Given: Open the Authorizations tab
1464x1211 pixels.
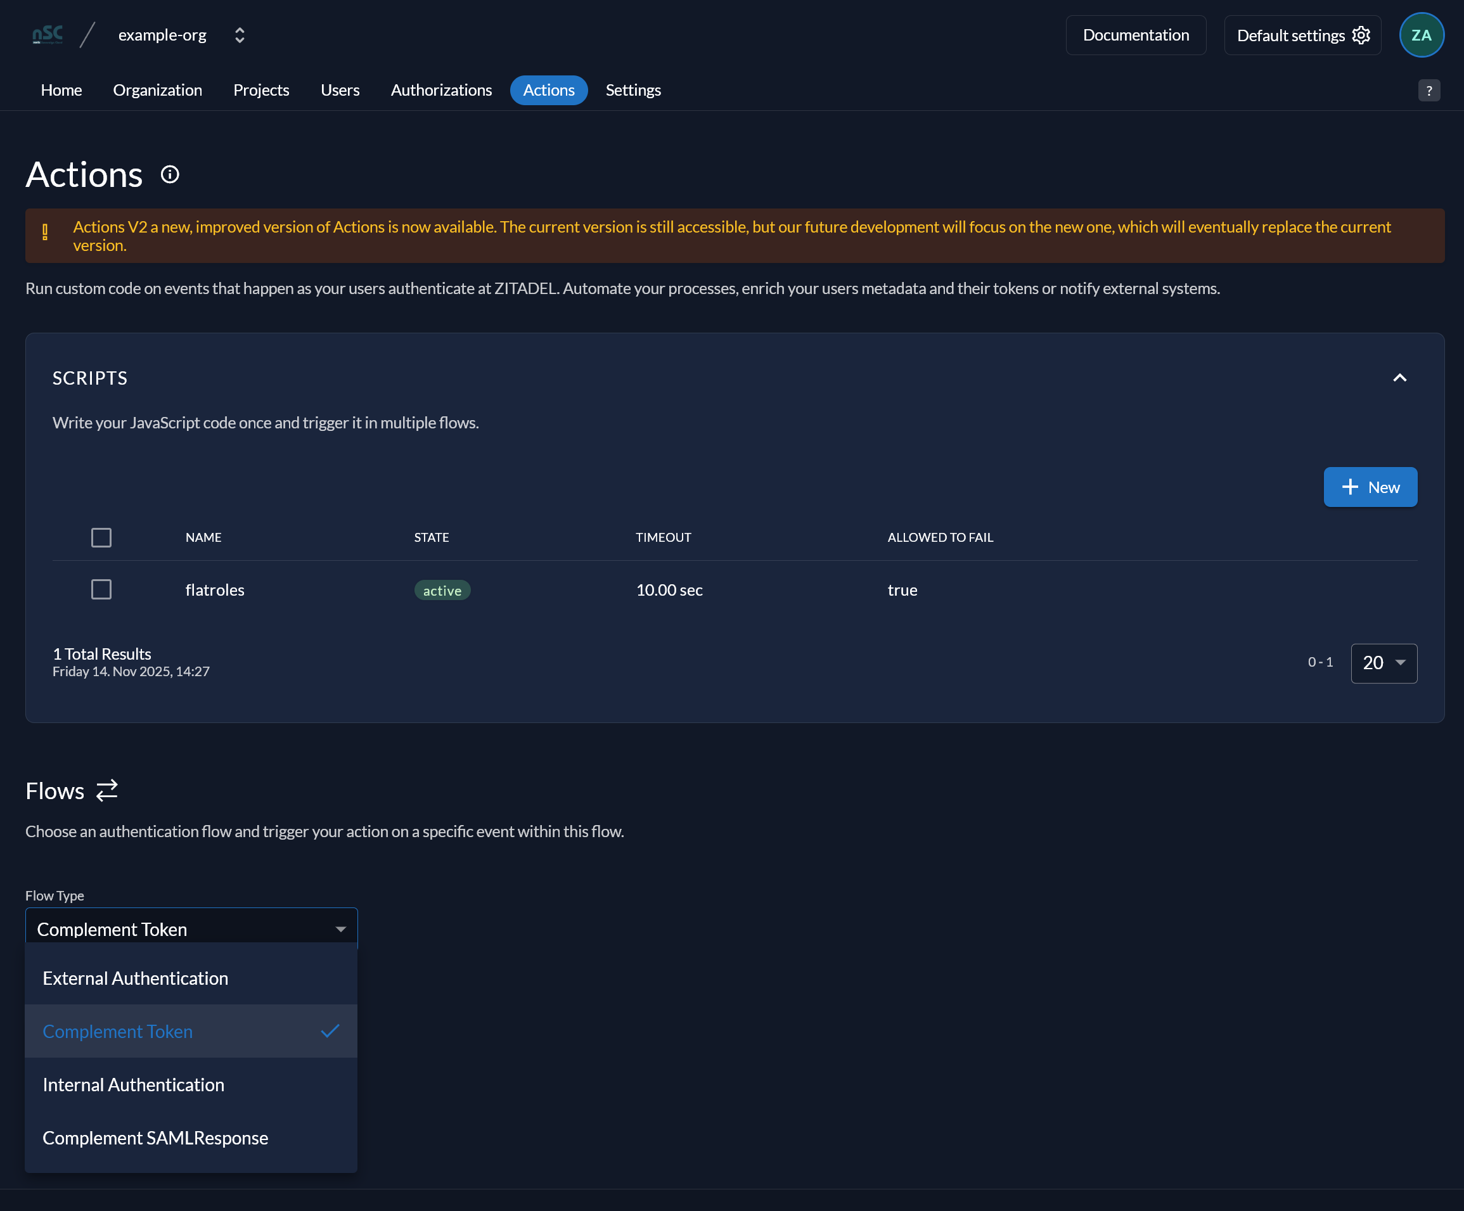Looking at the screenshot, I should coord(441,90).
